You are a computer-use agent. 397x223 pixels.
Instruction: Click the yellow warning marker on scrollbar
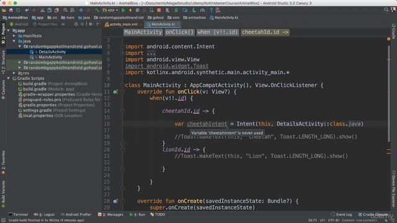click(x=389, y=39)
